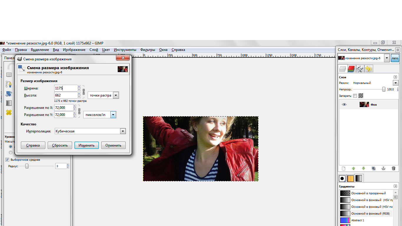Open the Paths tab icon
The width and height of the screenshot is (402, 226).
[360, 69]
